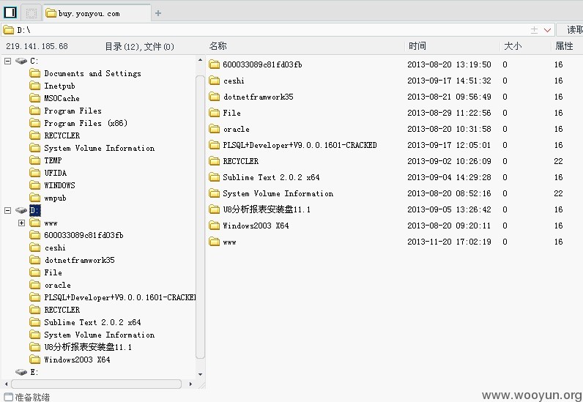Select the oracle folder in D: tree

click(x=58, y=286)
